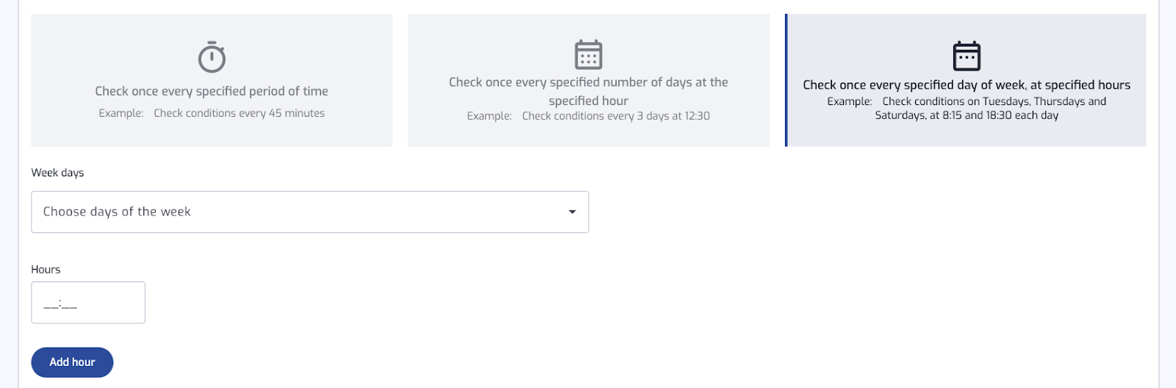This screenshot has height=388, width=1176.
Task: Click the 'Choose days of the week' placeholder text
Action: [117, 212]
